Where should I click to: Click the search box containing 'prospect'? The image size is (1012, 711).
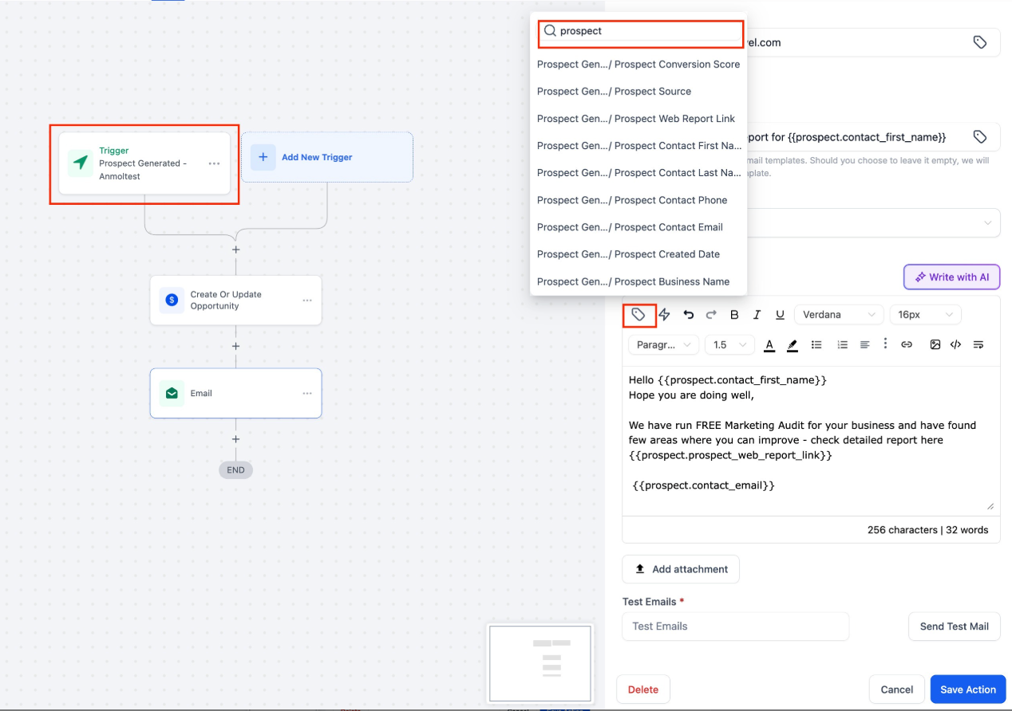click(640, 31)
